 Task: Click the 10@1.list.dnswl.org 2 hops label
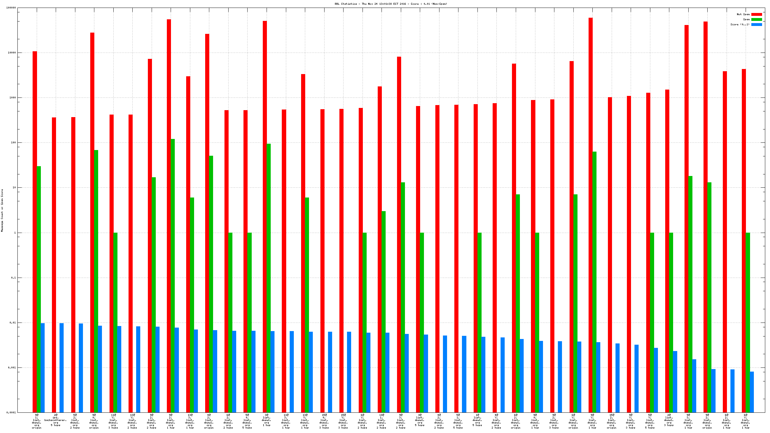coord(381,421)
